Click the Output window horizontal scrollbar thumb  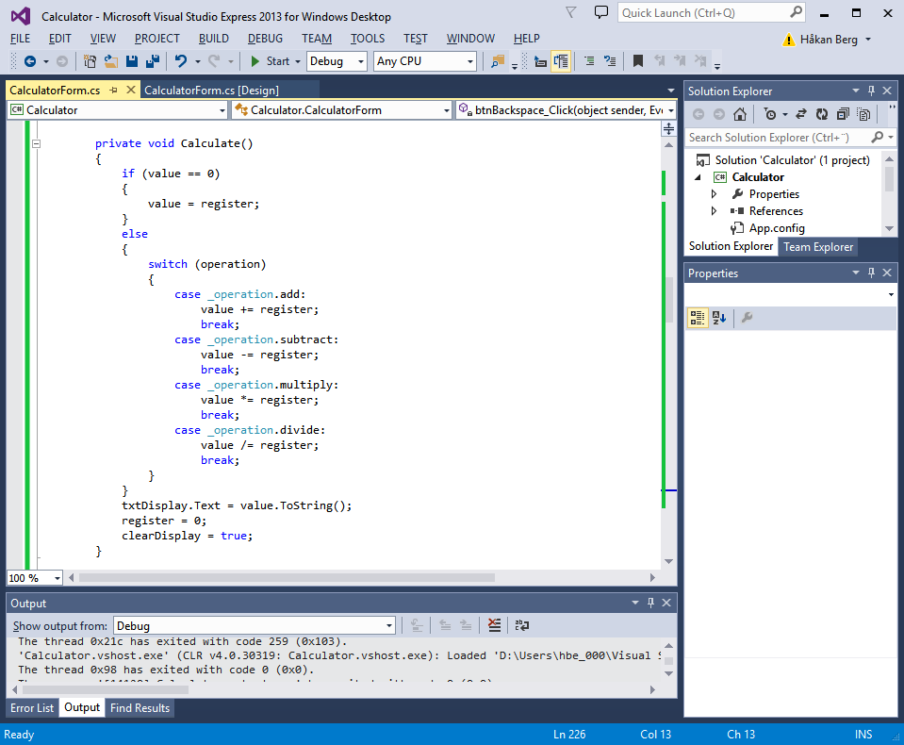click(105, 689)
